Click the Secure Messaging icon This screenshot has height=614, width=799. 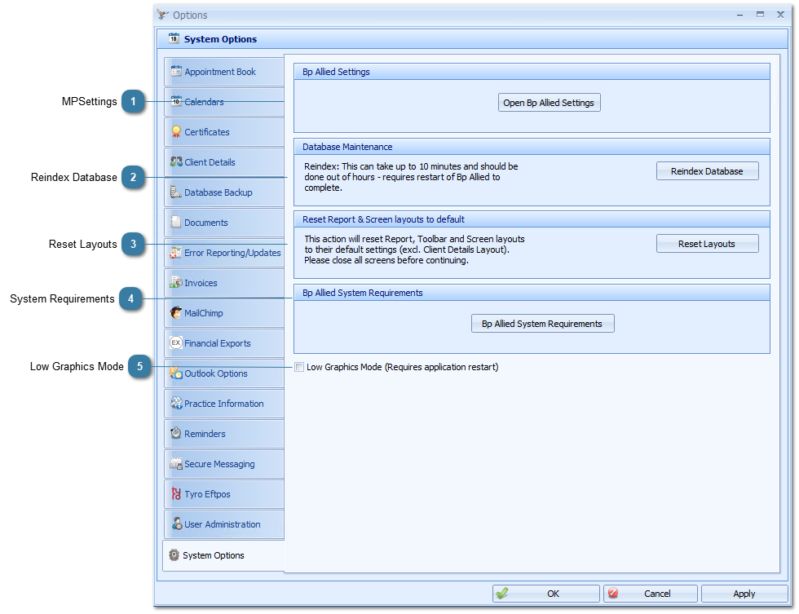[176, 464]
